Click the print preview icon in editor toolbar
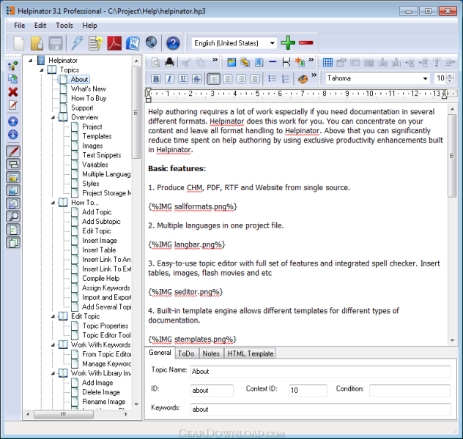The image size is (463, 439). pyautogui.click(x=156, y=62)
